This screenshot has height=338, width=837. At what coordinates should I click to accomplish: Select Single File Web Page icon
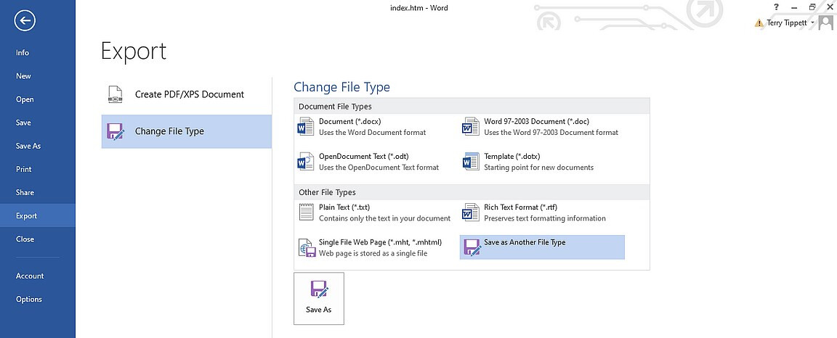306,248
